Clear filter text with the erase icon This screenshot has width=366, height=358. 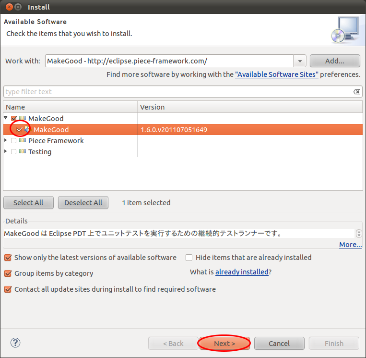tap(357, 92)
